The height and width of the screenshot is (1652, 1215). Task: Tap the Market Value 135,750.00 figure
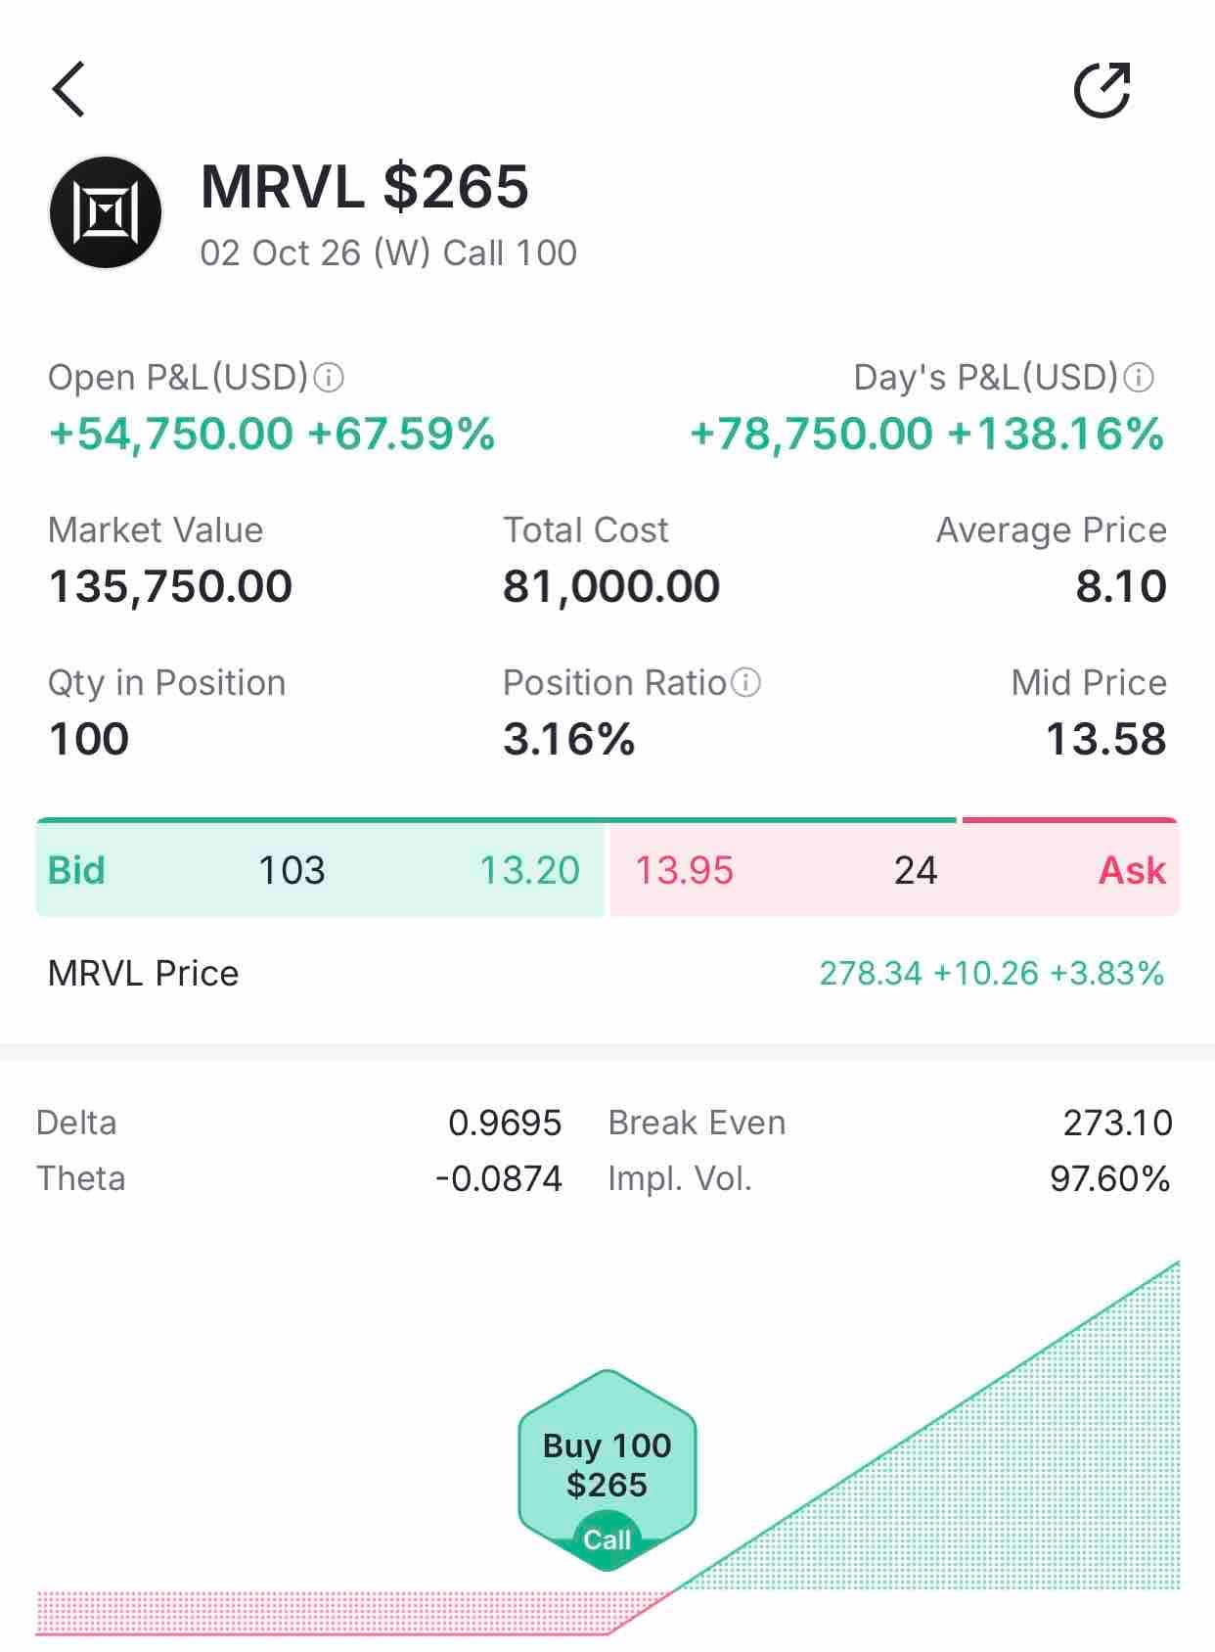click(170, 586)
